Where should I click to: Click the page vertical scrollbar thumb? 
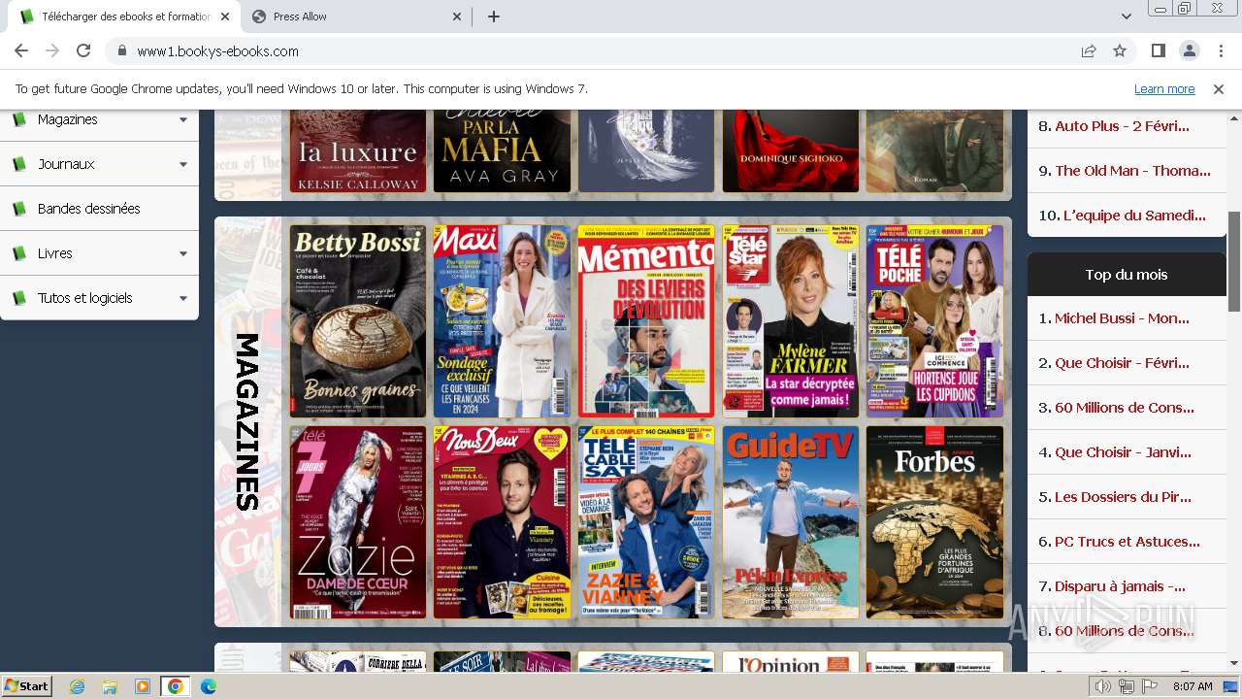pos(1234,261)
